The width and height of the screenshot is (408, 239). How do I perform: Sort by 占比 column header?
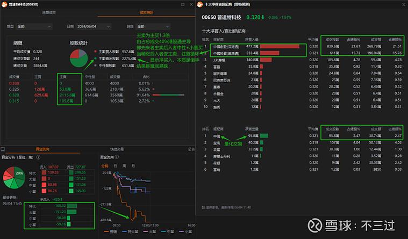pyautogui.click(x=146, y=77)
